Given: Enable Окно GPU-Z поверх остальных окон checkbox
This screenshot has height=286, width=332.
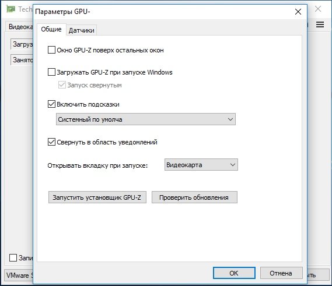Looking at the screenshot, I should [x=51, y=50].
